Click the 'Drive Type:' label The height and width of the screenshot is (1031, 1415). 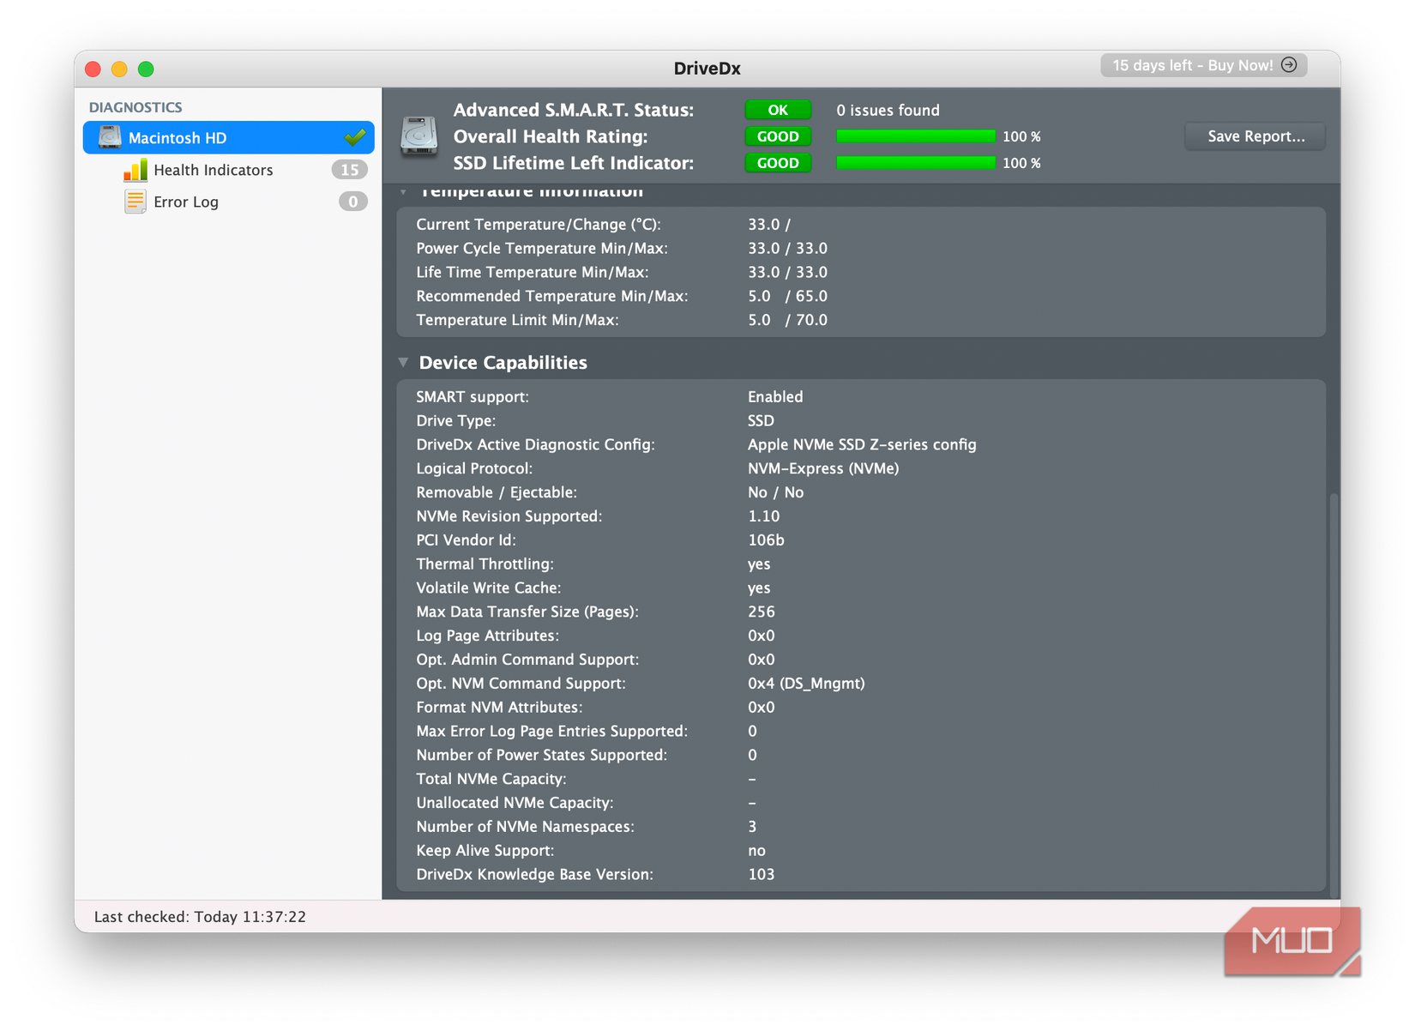pos(456,420)
